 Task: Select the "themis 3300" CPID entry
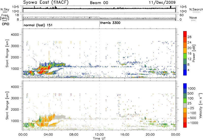click(110, 23)
